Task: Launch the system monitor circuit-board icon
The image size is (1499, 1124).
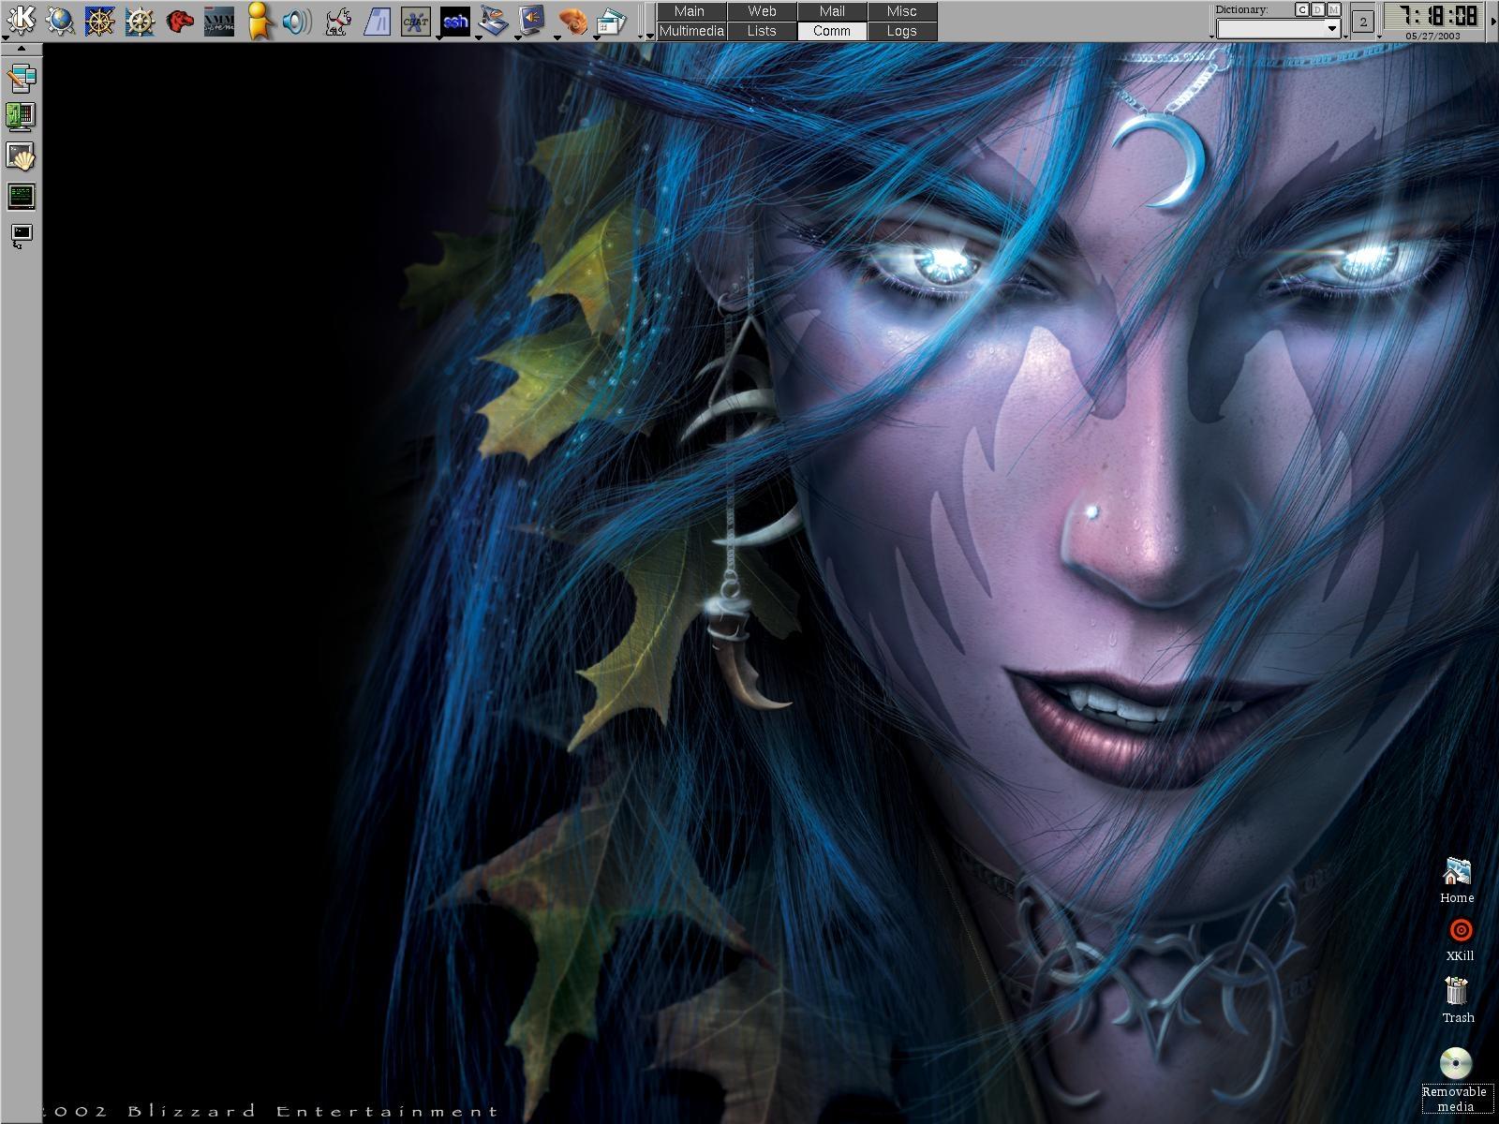Action: (x=21, y=116)
